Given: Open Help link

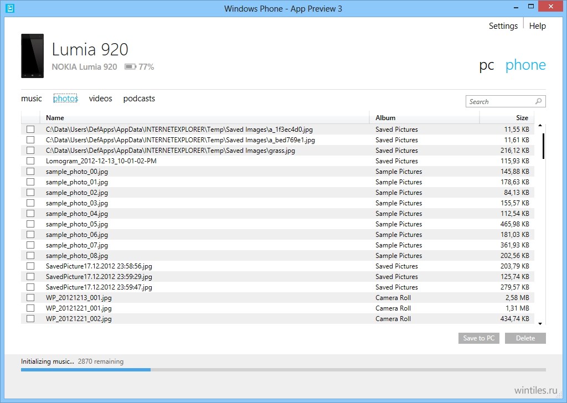Looking at the screenshot, I should point(537,25).
